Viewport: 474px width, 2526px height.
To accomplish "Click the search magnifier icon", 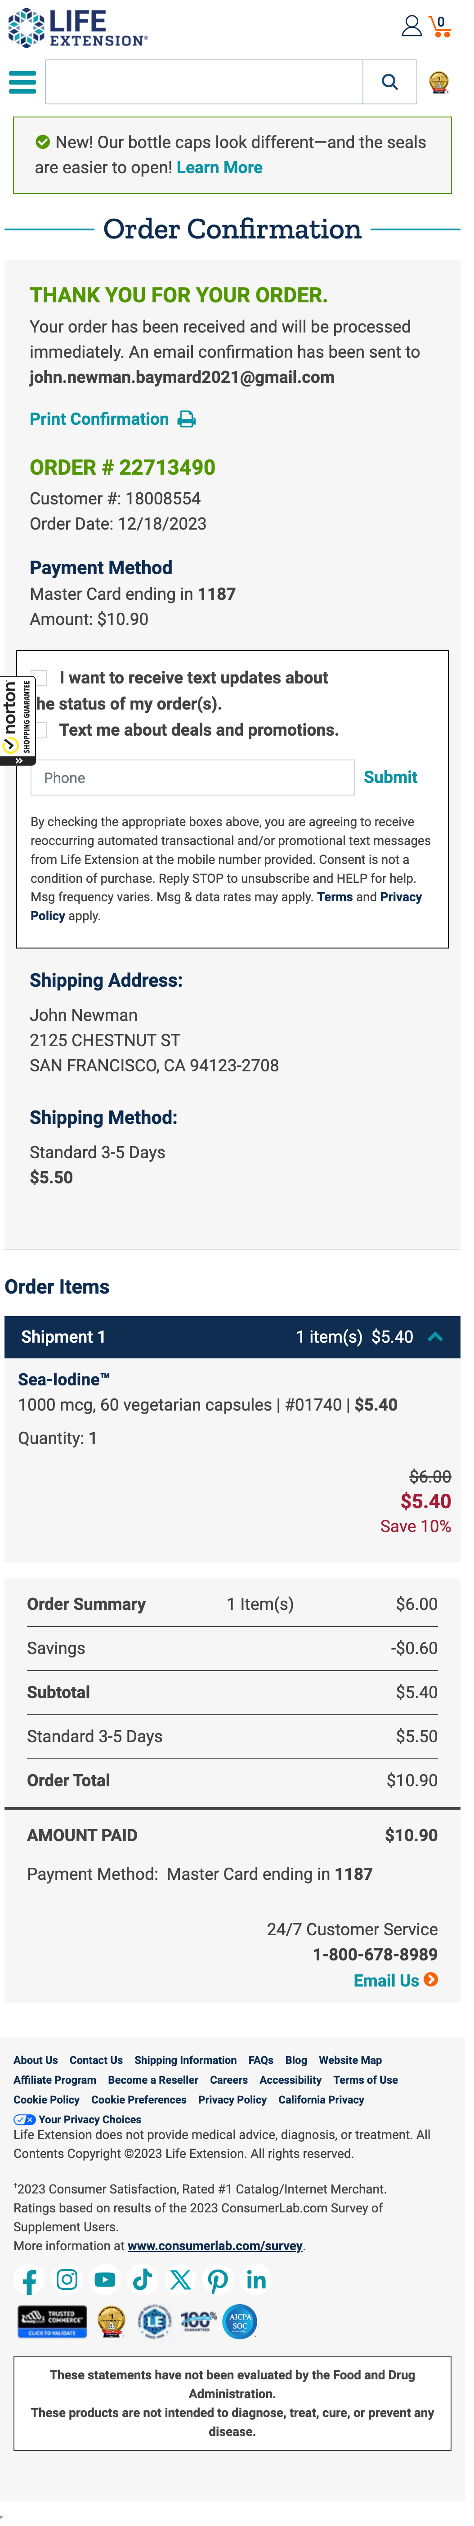I will tap(390, 81).
